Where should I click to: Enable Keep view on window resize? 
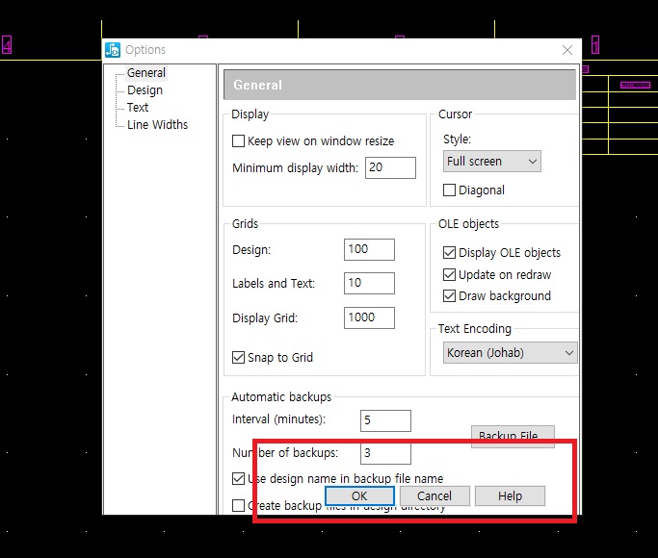click(239, 141)
